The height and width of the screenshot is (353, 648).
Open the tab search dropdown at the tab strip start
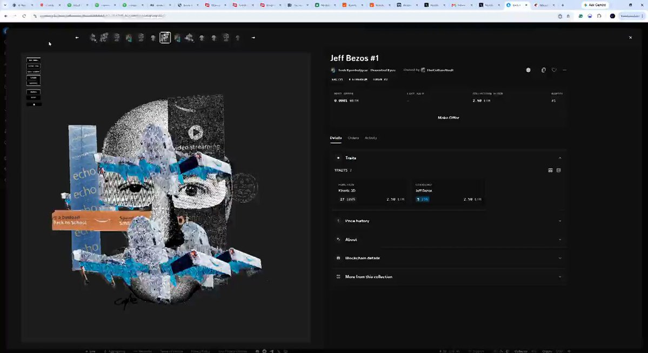coord(5,5)
